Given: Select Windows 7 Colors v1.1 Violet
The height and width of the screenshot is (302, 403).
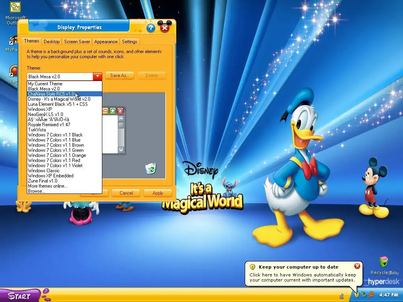Looking at the screenshot, I should (x=65, y=166).
